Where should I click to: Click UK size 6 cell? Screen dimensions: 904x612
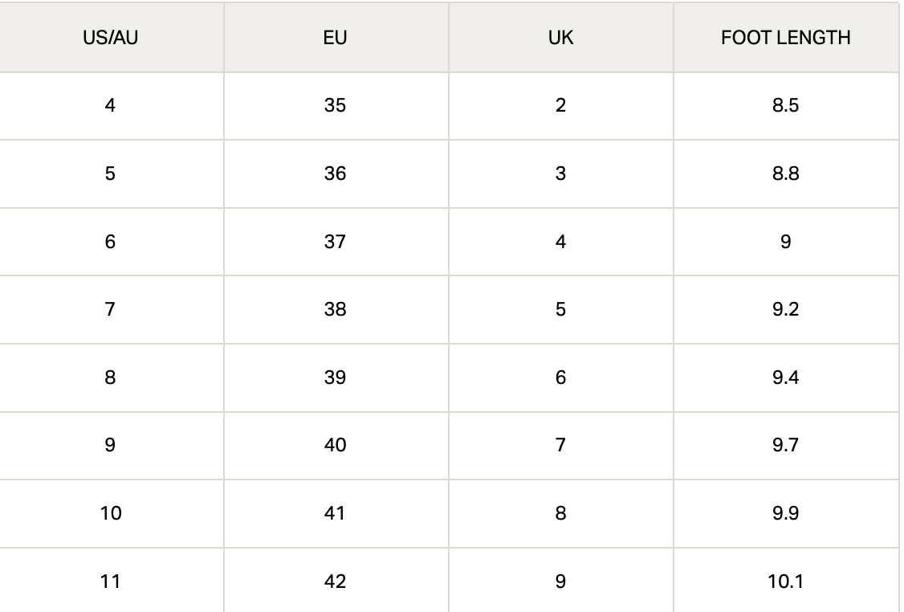point(560,377)
